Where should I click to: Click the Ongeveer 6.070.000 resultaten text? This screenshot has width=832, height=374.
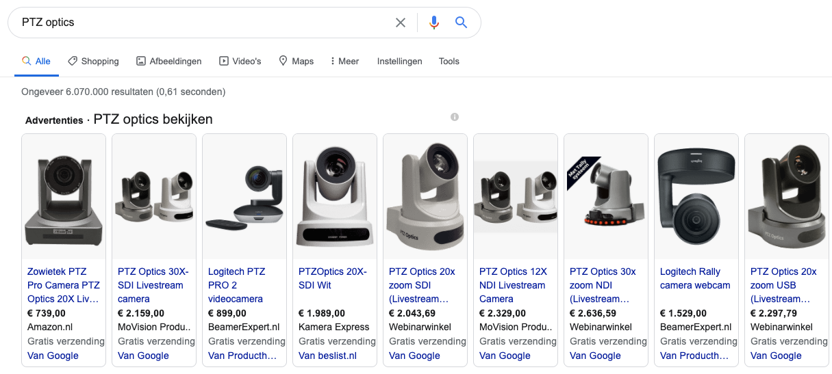[123, 92]
